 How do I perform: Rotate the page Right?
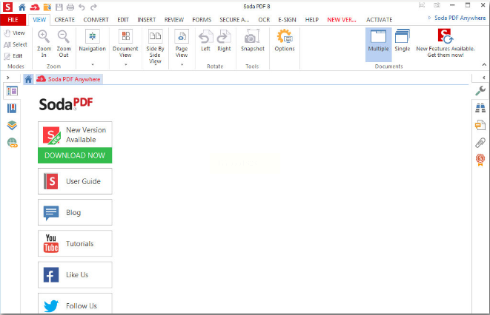pyautogui.click(x=224, y=41)
